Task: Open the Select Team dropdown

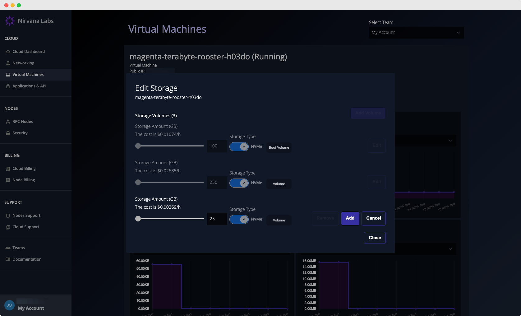Action: click(416, 33)
